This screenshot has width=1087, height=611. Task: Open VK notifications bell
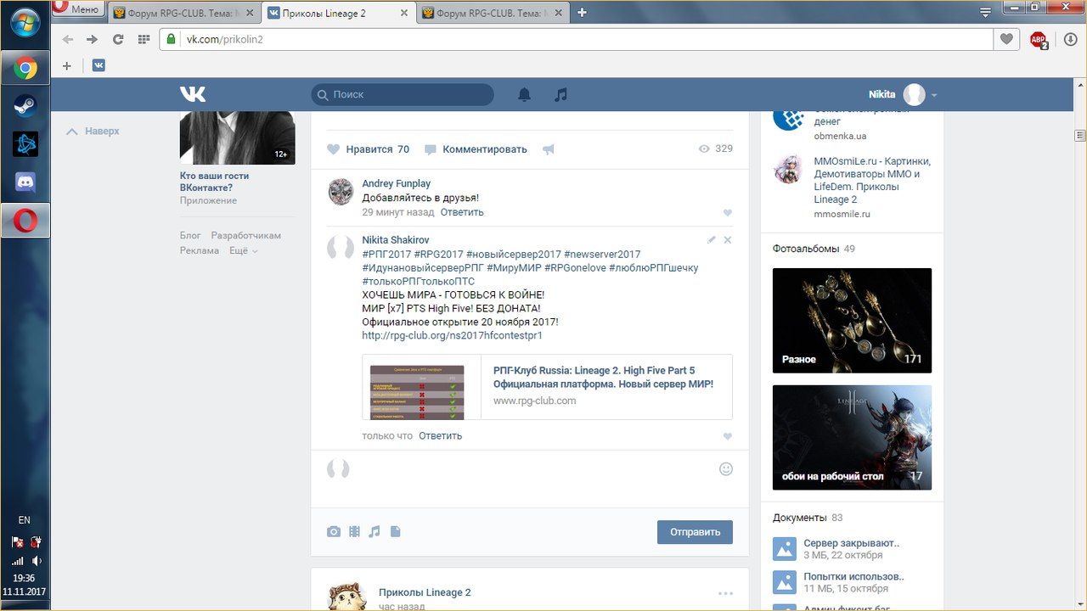pyautogui.click(x=524, y=95)
